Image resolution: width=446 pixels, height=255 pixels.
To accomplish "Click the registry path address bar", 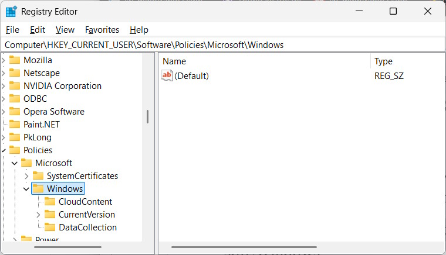I will 223,45.
